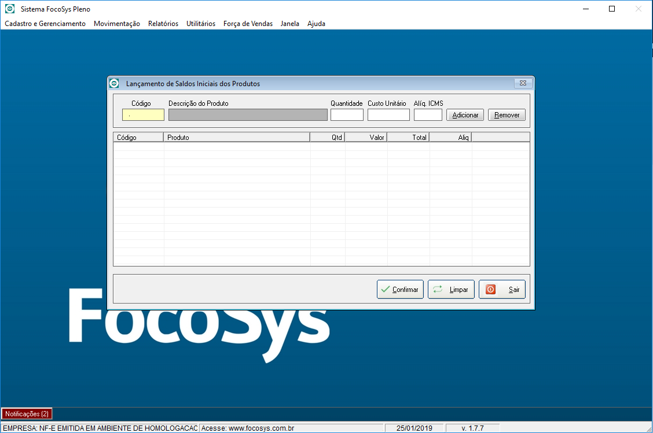Open the Notificações (2) panel

27,414
